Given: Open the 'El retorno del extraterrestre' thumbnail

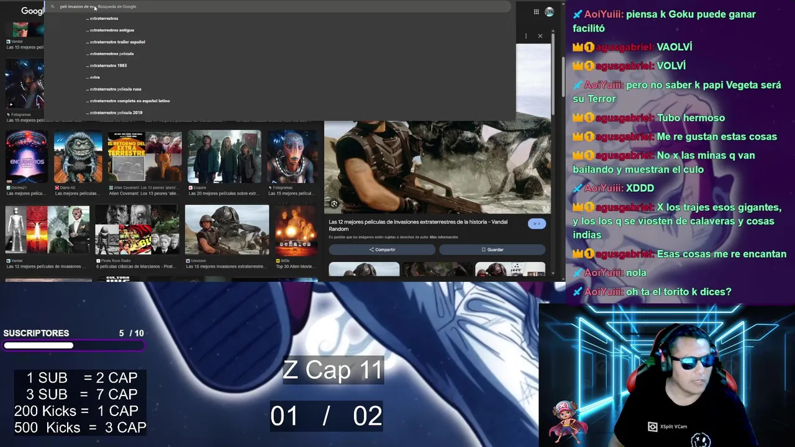Looking at the screenshot, I should click(x=145, y=156).
